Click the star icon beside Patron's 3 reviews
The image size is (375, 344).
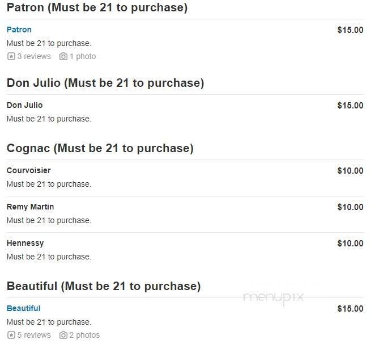[x=11, y=56]
